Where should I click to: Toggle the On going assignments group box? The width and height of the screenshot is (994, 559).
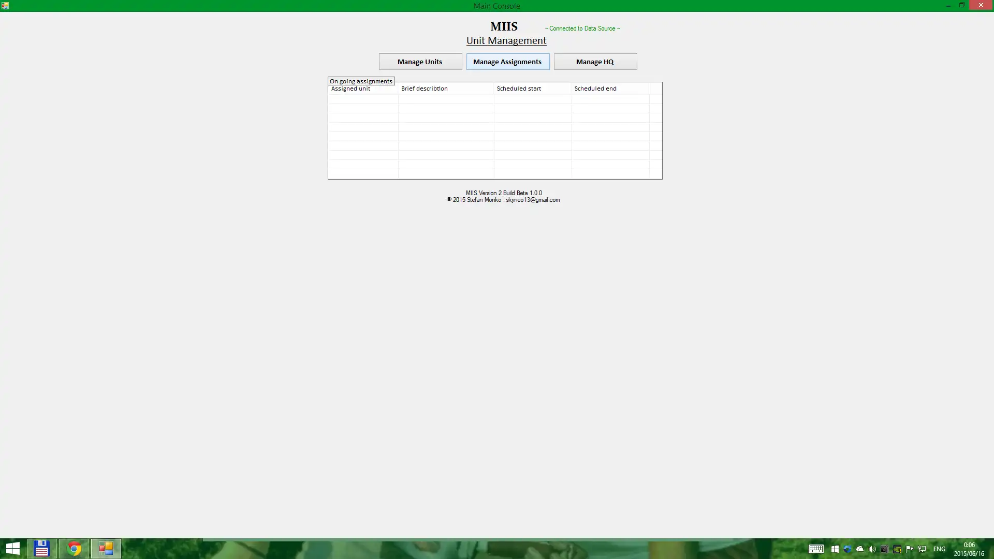(x=360, y=81)
